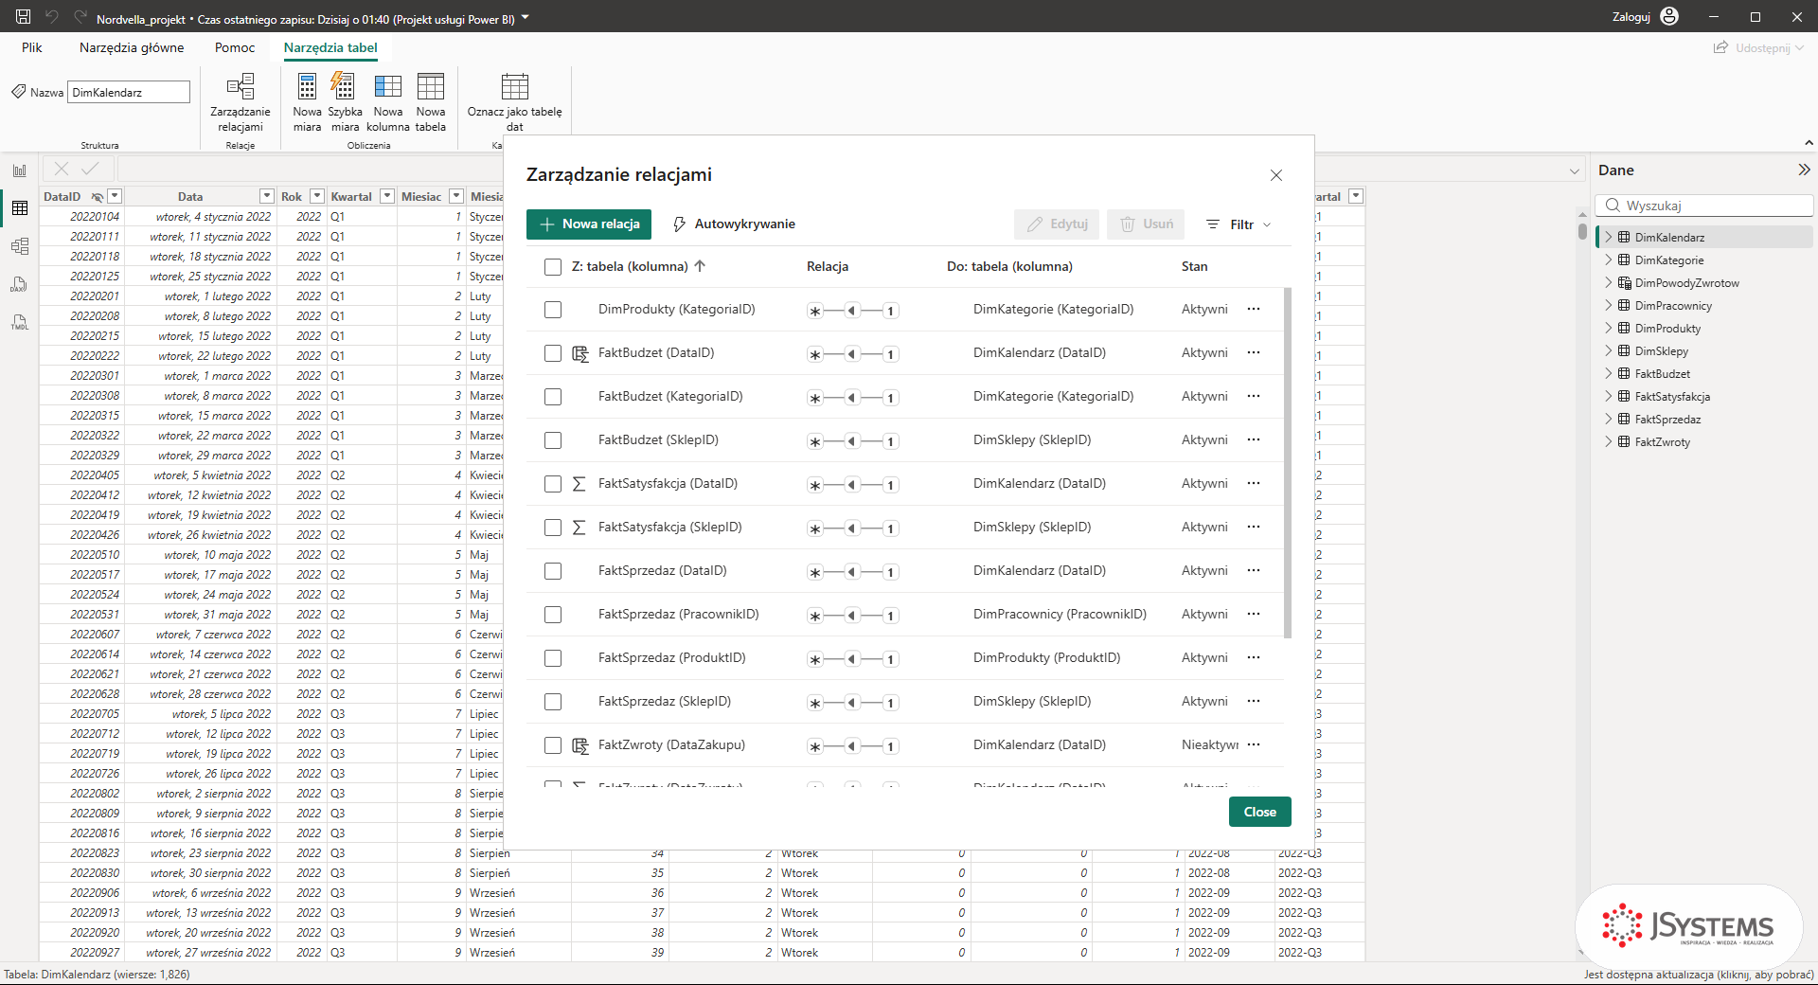Image resolution: width=1818 pixels, height=985 pixels.
Task: Open Zarządzanie relacjami ribbon icon
Action: pos(241,86)
